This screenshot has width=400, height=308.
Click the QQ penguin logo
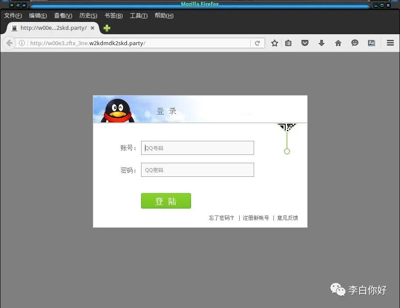coord(117,111)
